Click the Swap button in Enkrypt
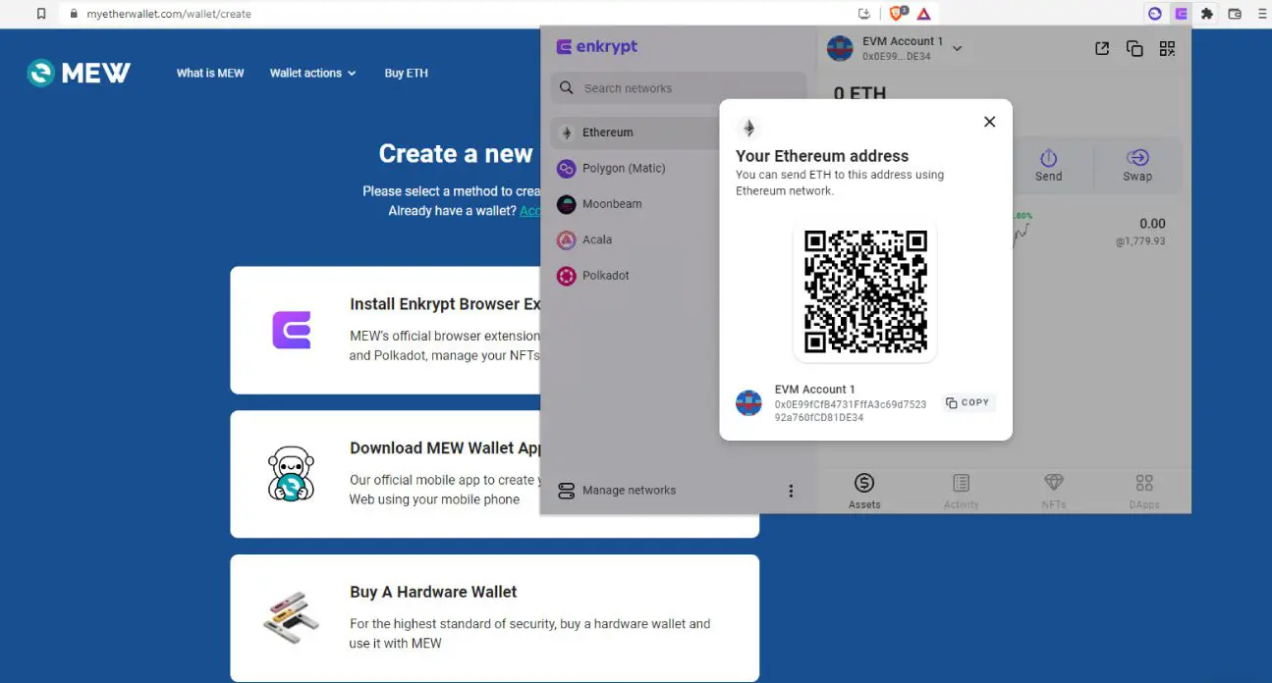This screenshot has height=683, width=1272. click(x=1137, y=165)
